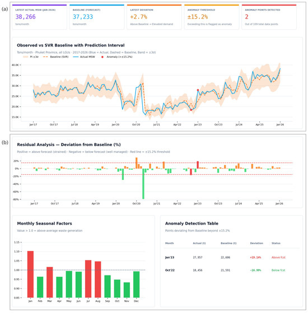Click the Latest Actual MSW card showing 38,266
308x313 pixels.
point(40,17)
